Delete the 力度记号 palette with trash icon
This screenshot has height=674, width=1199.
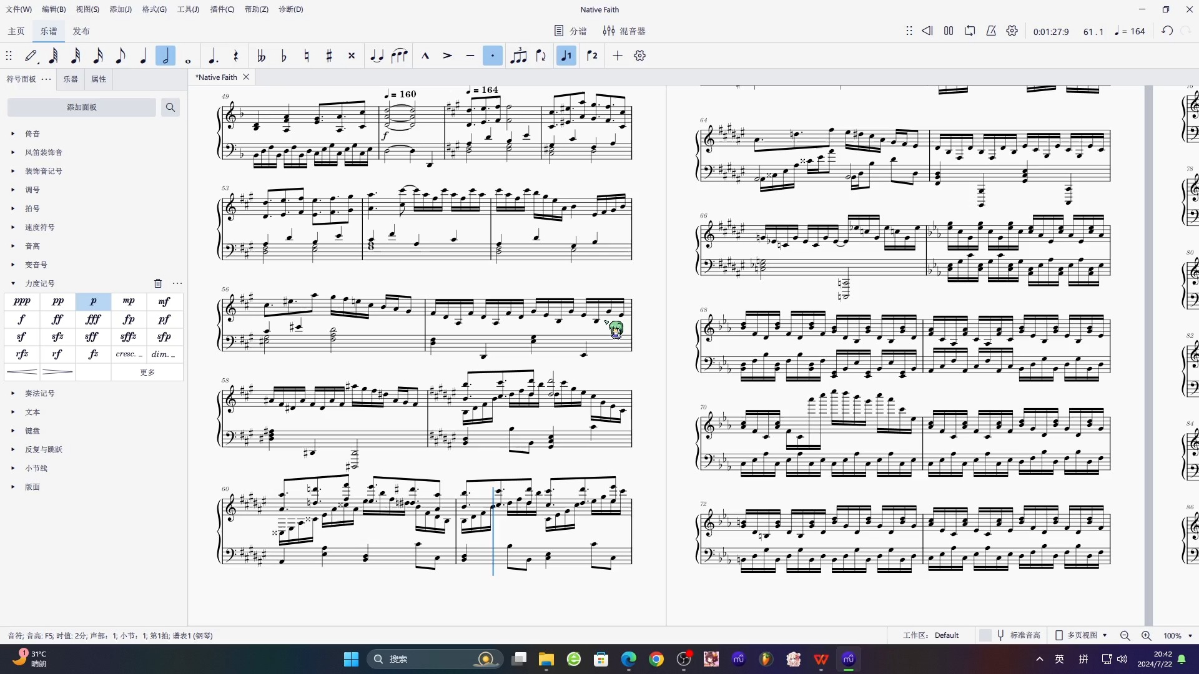coord(158,283)
